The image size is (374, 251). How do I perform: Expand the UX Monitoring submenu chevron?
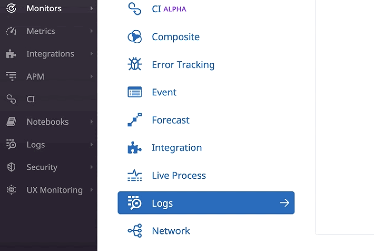[91, 190]
